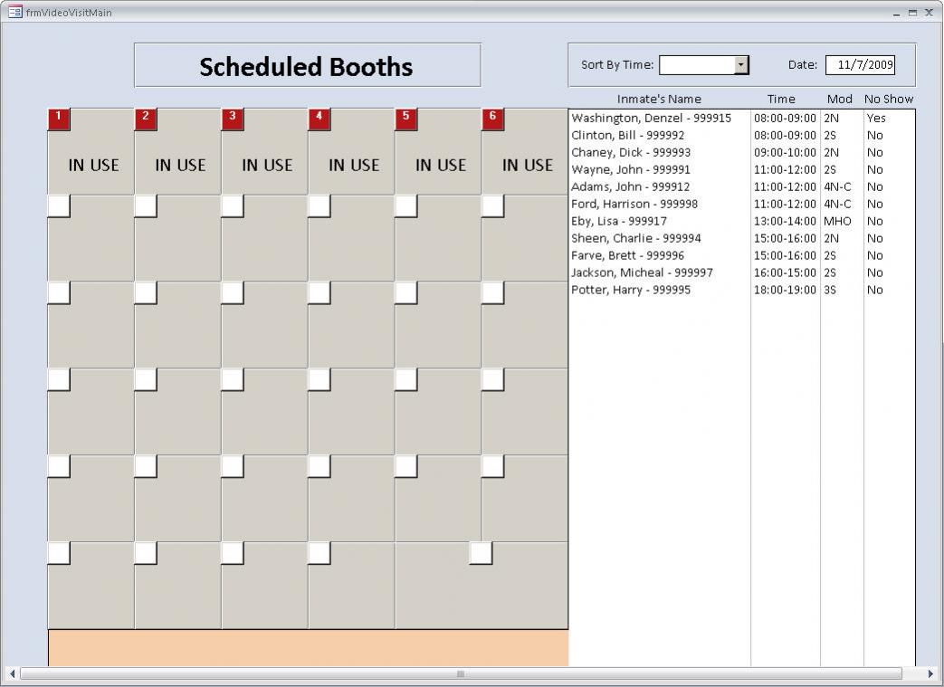Close the frmVideoVisitMain window
The width and height of the screenshot is (944, 687).
click(x=929, y=13)
